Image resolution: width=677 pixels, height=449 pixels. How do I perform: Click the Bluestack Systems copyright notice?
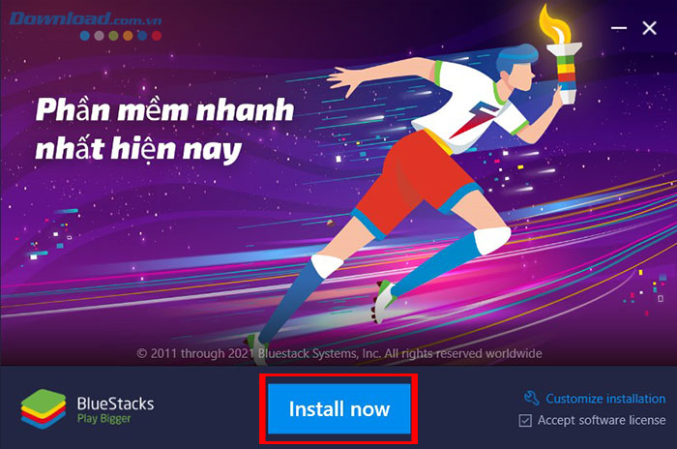(x=339, y=353)
